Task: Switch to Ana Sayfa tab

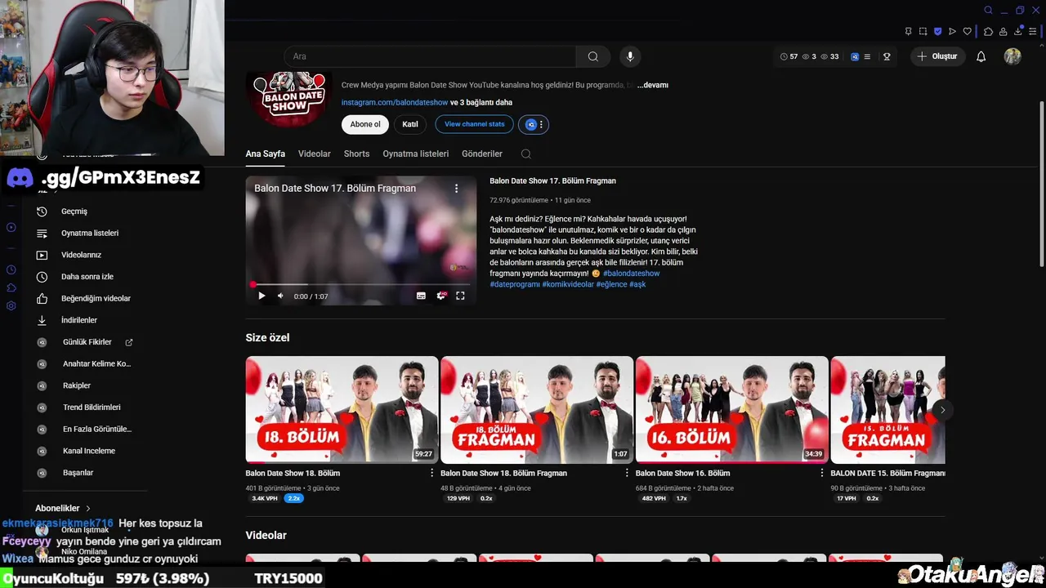Action: coord(266,154)
